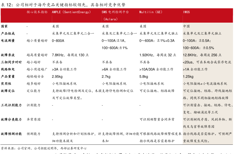Select the 工况识别能力 row label
The width and height of the screenshot is (235, 154).
[x=11, y=105]
